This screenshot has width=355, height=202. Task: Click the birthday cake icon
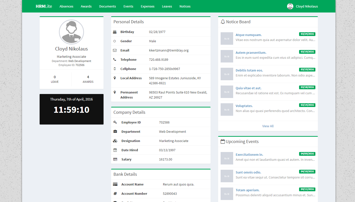click(115, 32)
